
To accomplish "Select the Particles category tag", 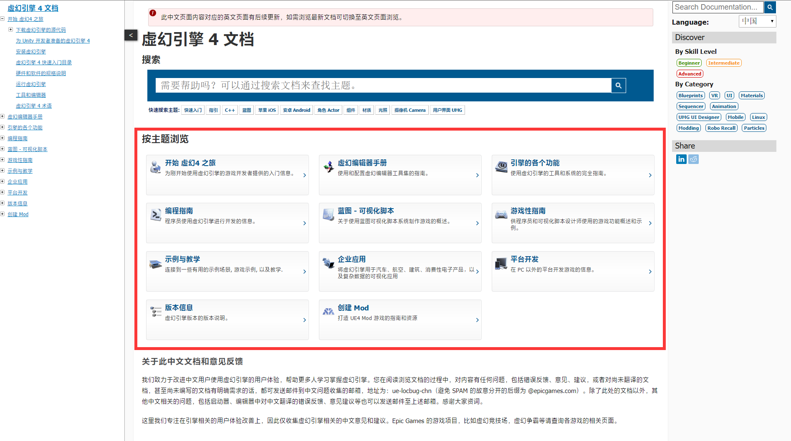I will (x=754, y=128).
